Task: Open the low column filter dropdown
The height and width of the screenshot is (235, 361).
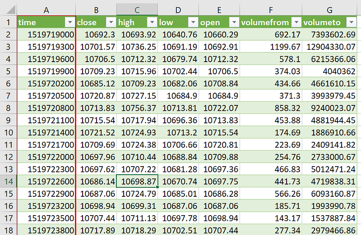Action: [193, 22]
